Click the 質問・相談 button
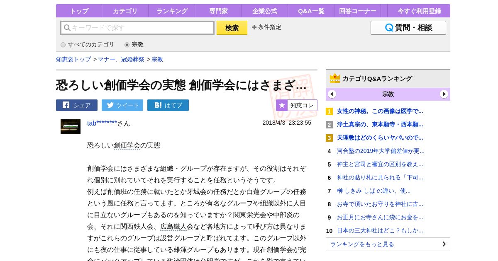498x261 pixels. click(x=408, y=28)
